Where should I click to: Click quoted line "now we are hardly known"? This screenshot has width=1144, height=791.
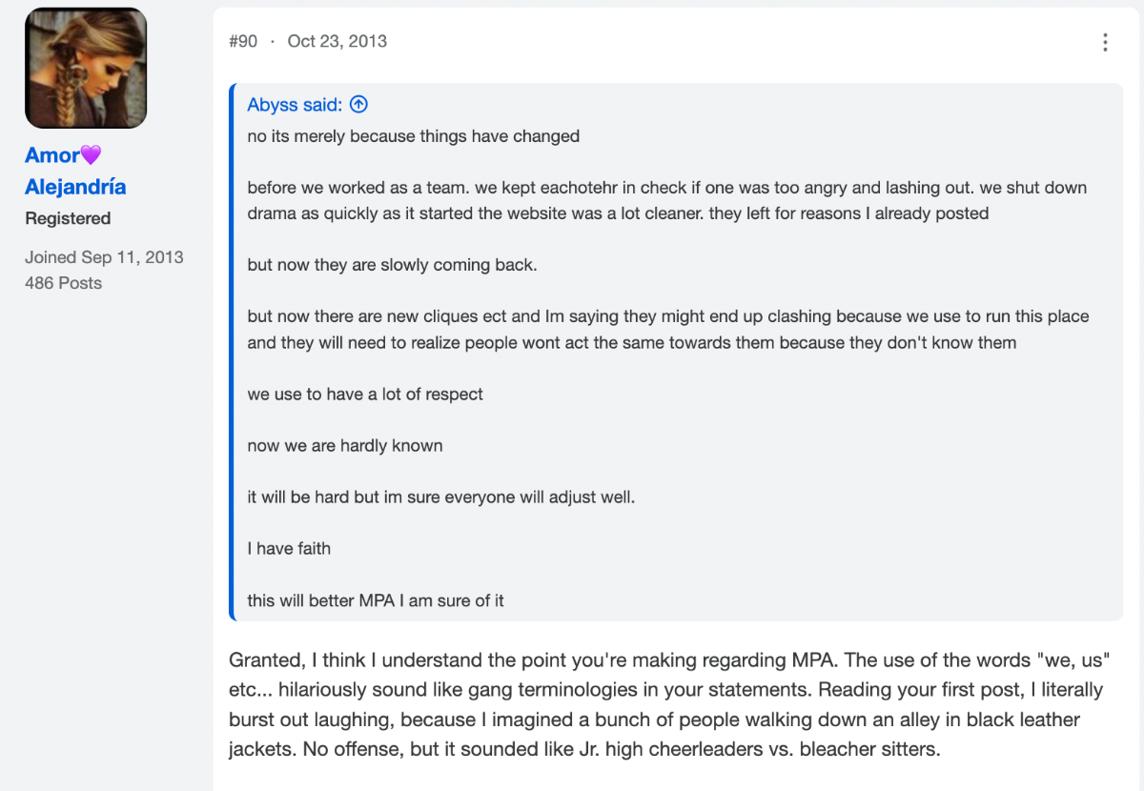point(345,446)
